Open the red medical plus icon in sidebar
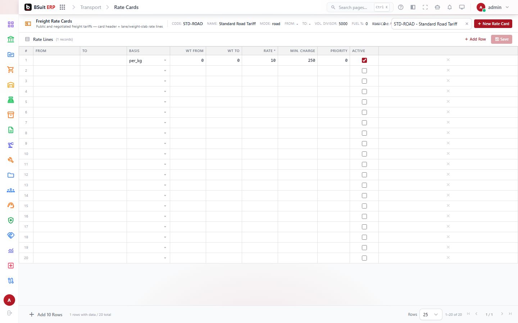 point(11,266)
